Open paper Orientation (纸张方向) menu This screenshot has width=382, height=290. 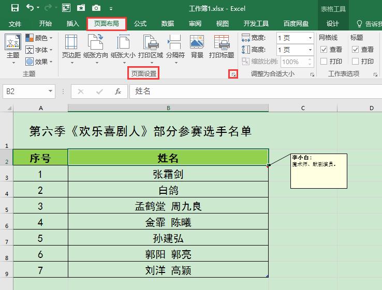pyautogui.click(x=95, y=49)
